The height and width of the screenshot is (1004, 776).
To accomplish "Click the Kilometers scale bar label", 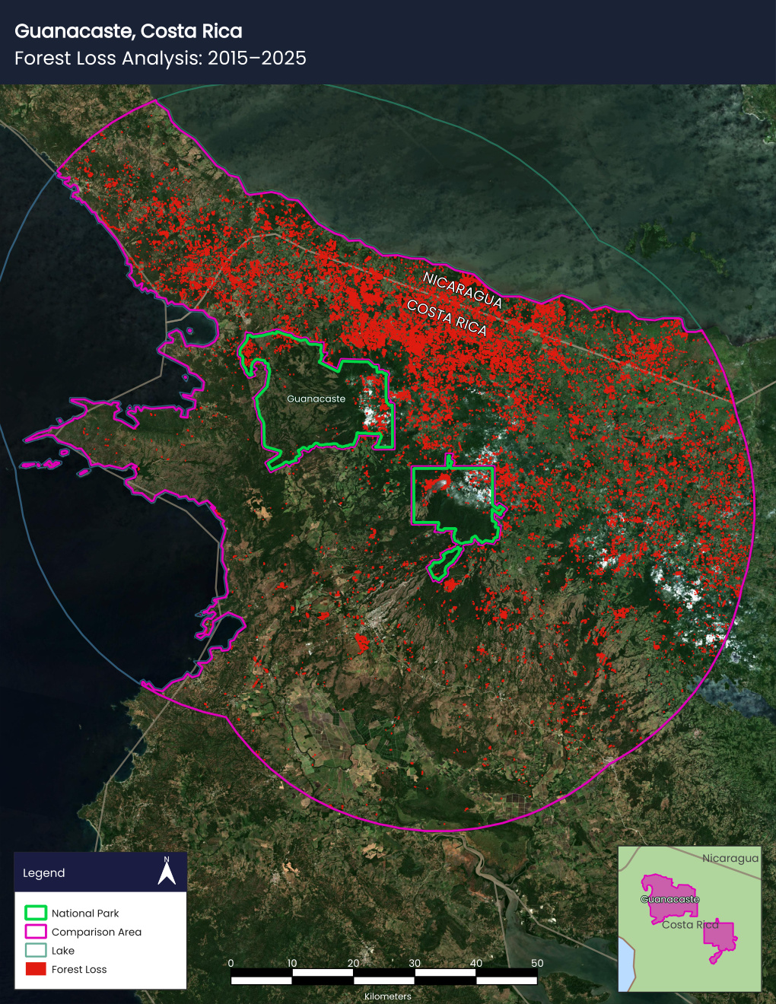I will pyautogui.click(x=388, y=996).
